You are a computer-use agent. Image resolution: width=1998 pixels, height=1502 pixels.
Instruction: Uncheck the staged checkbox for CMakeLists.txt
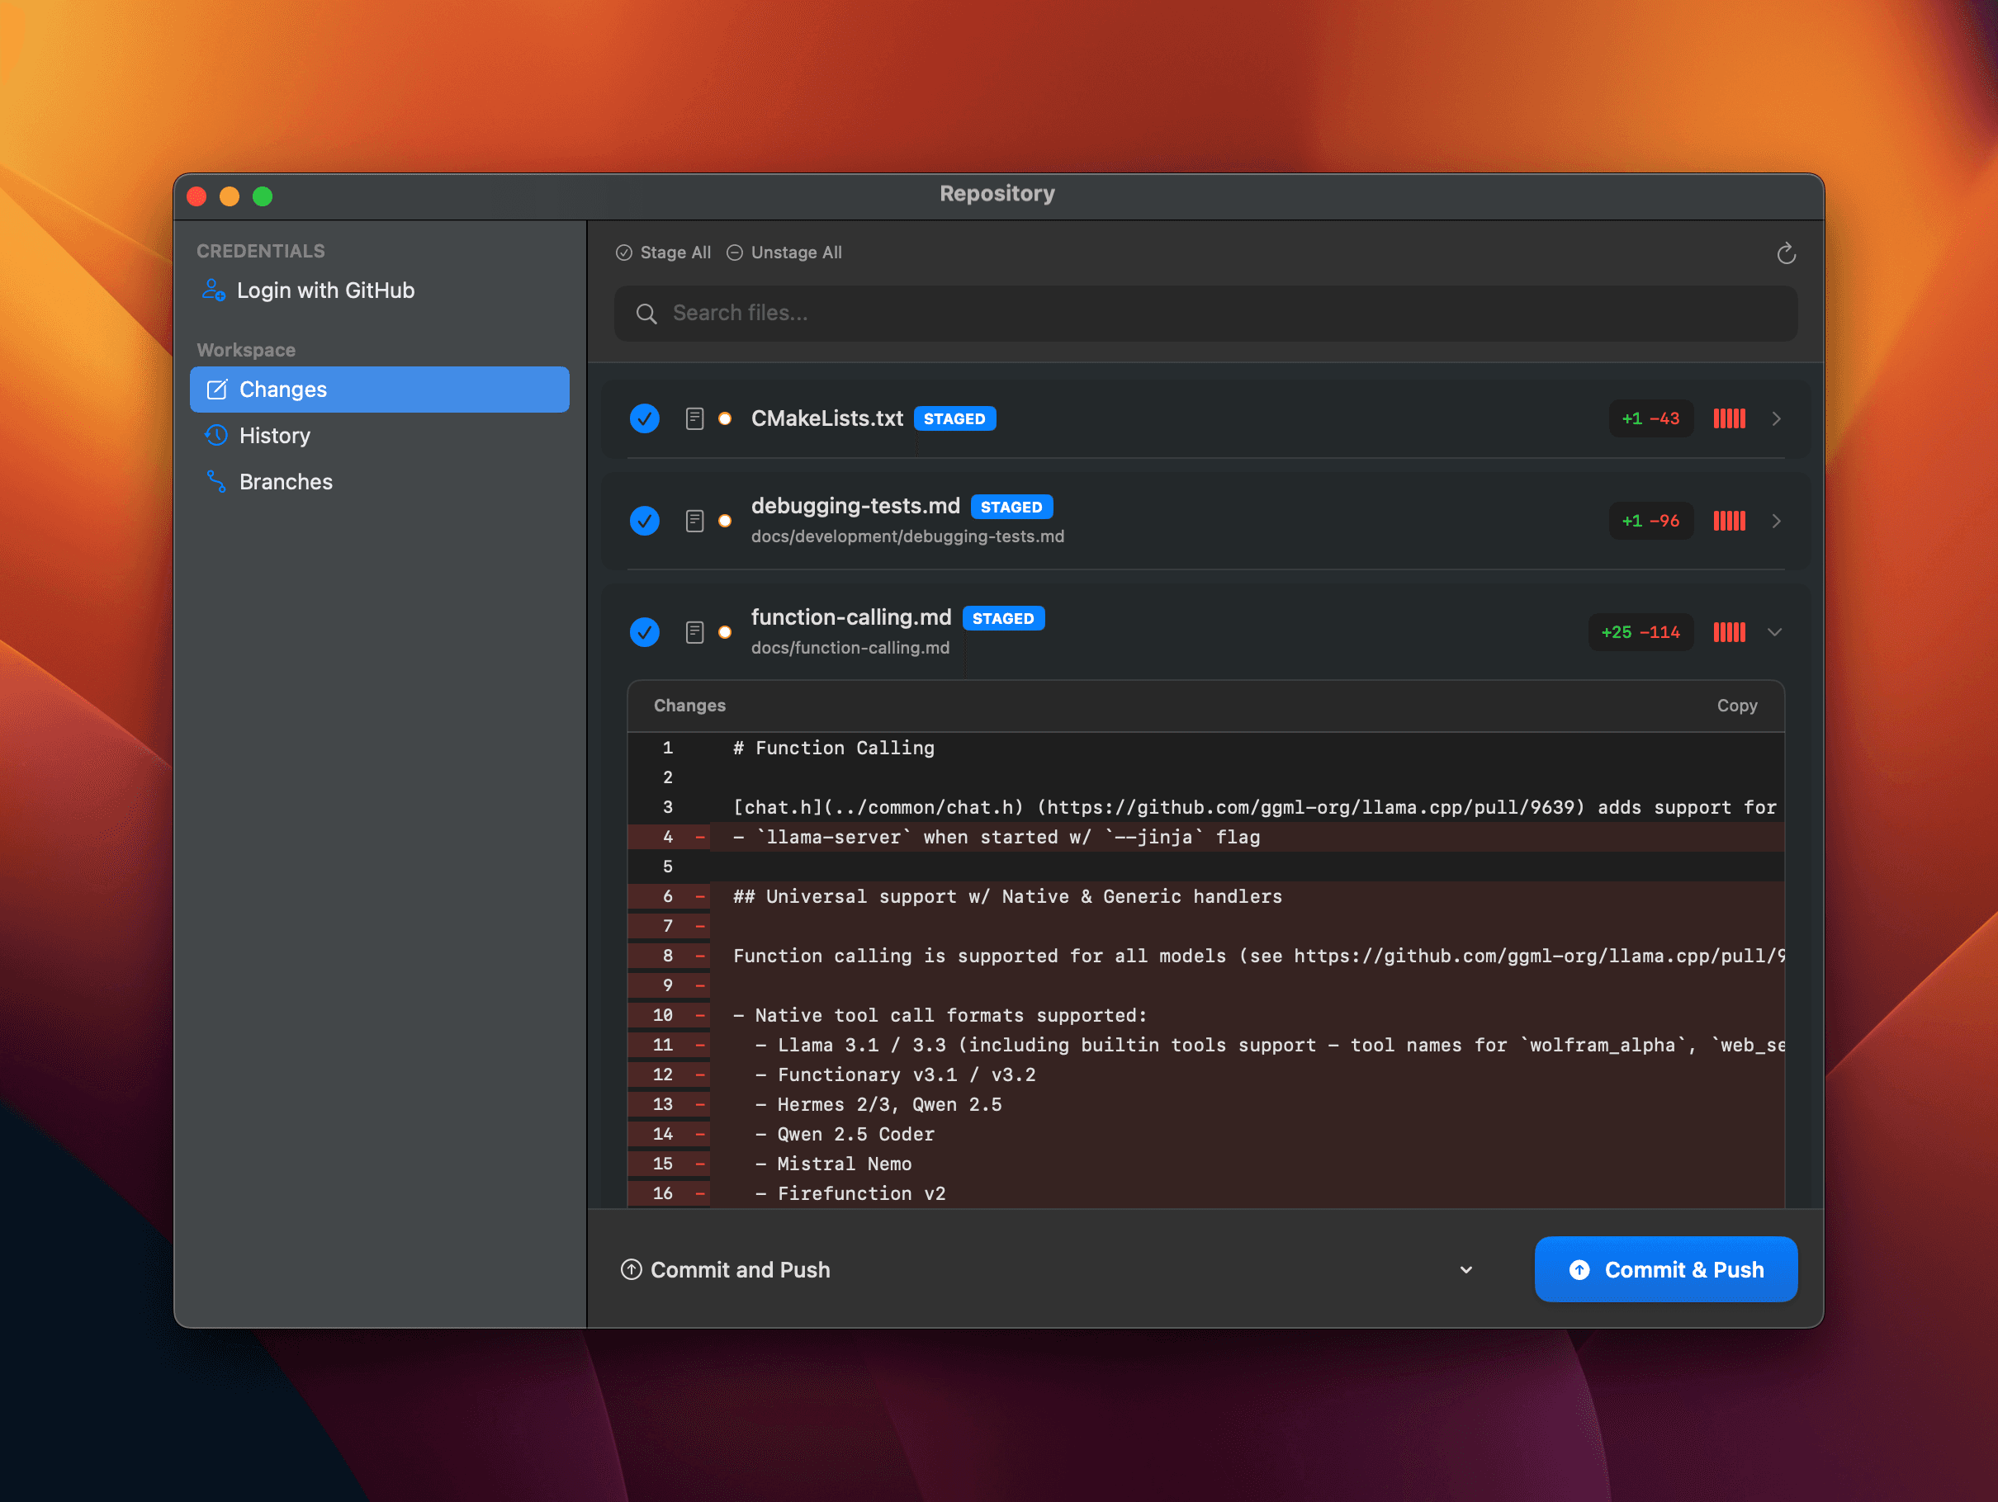point(644,419)
